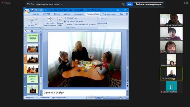Image resolution: width=190 pixels, height=107 pixels.
Task: Click the Undo arrow in quick access toolbar
Action: [36, 10]
